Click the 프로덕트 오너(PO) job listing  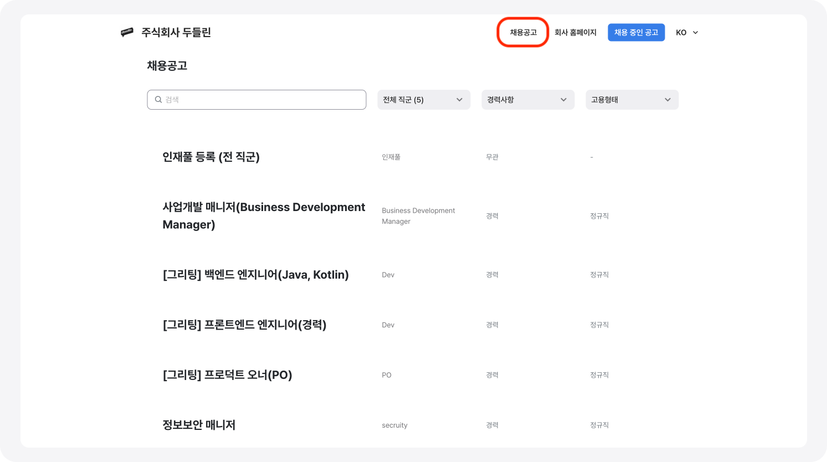[x=227, y=375]
